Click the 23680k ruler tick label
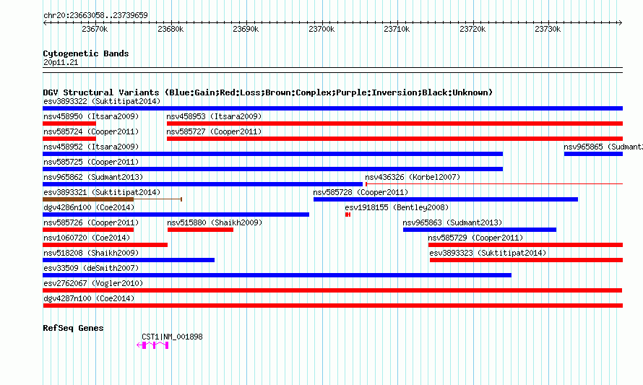 point(171,29)
